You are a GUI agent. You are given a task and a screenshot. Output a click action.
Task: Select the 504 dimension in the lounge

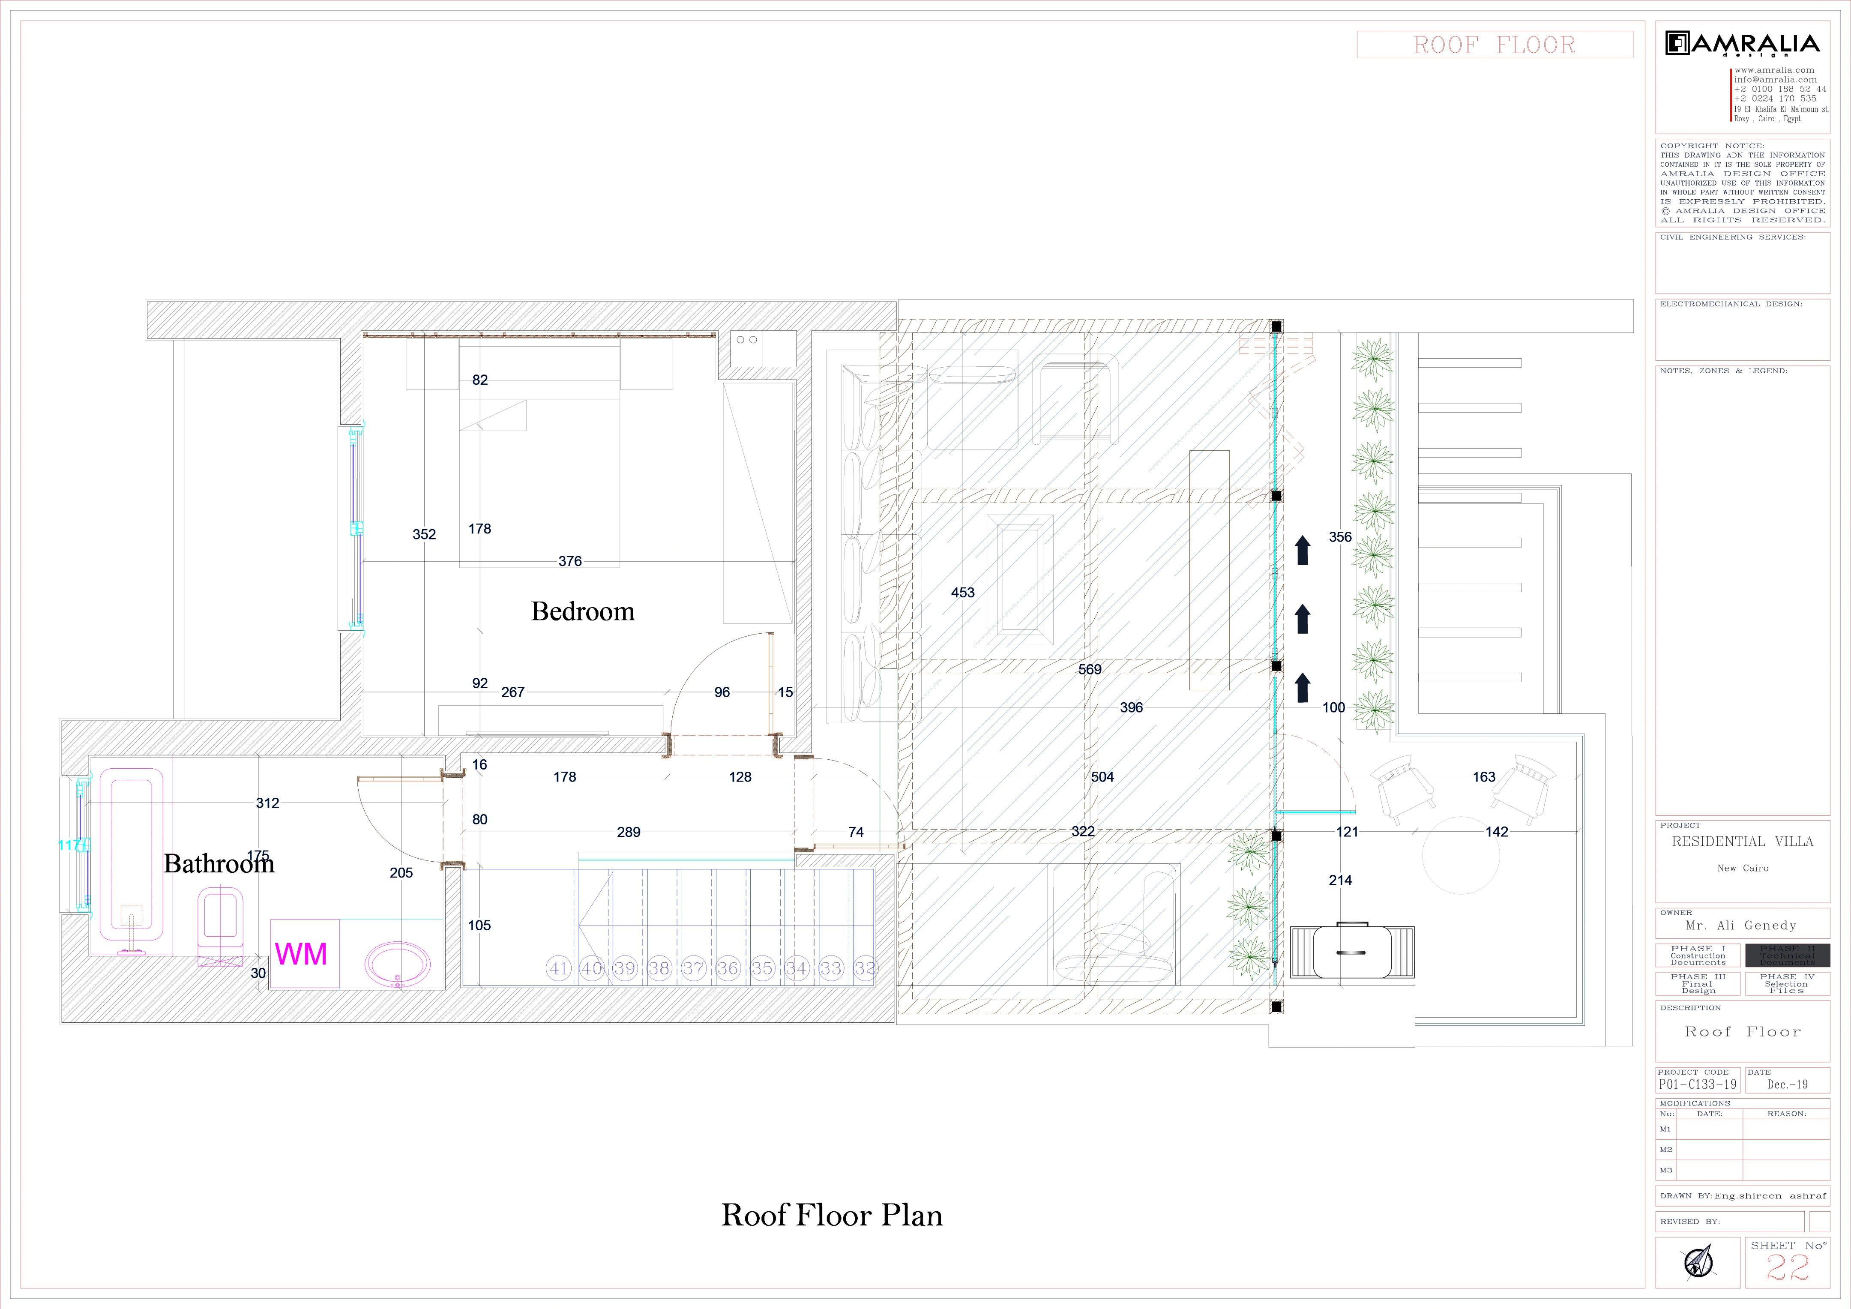(x=1102, y=778)
